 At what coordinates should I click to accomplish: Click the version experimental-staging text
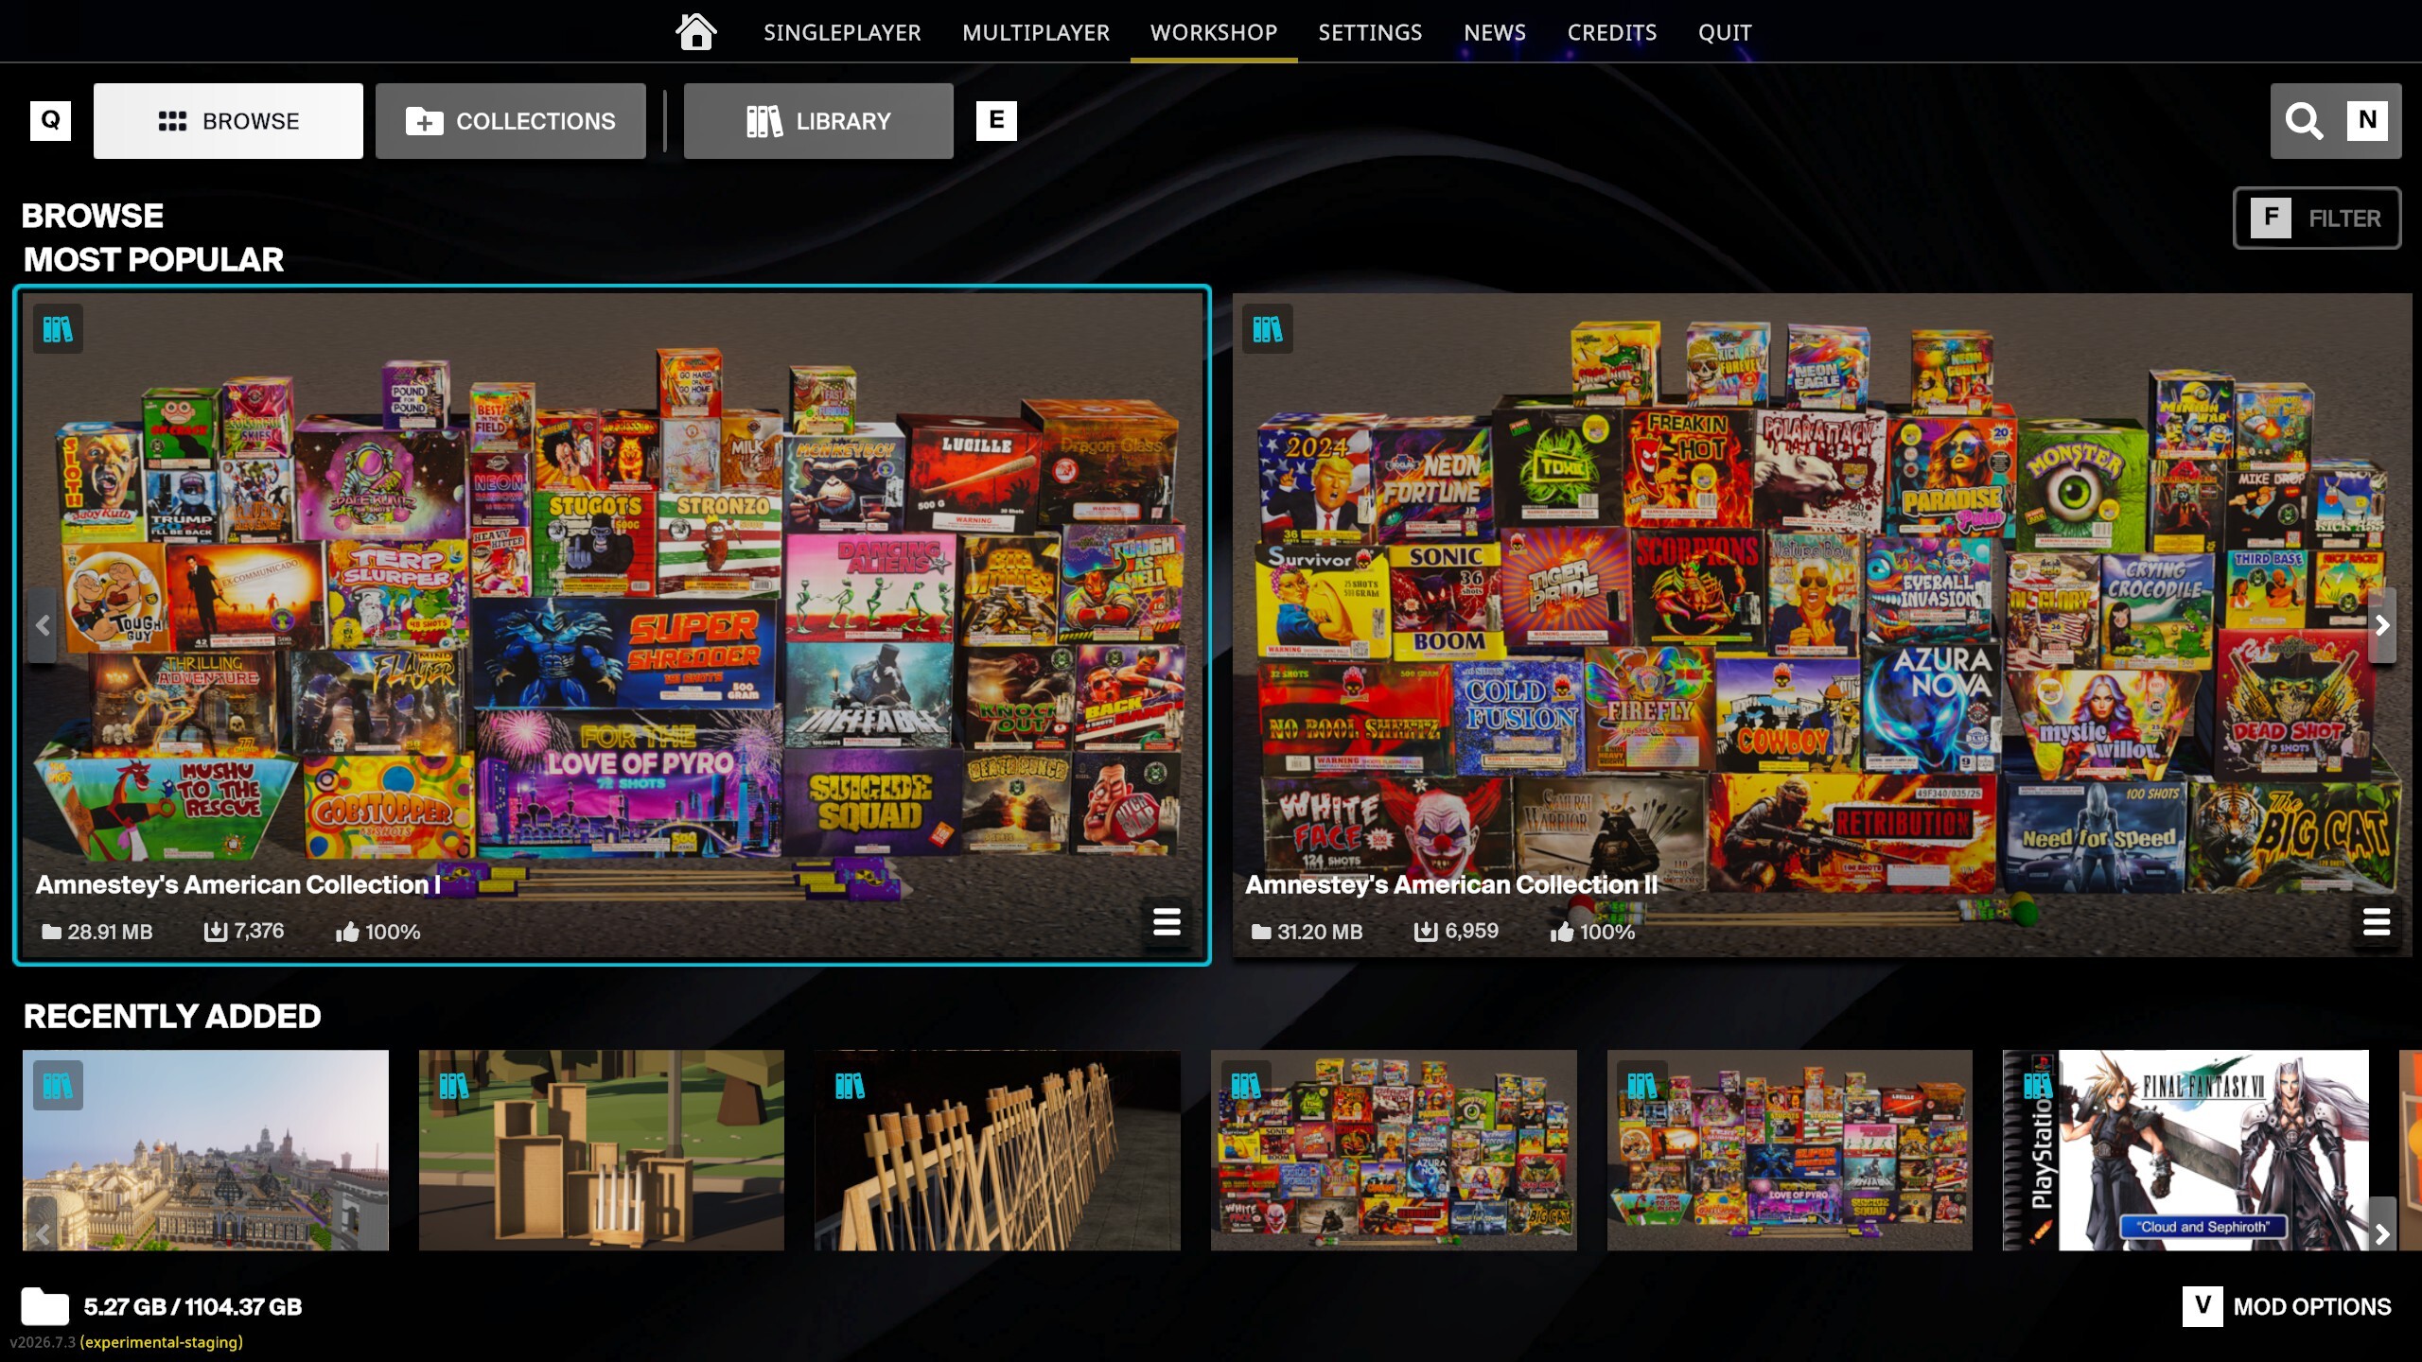127,1342
